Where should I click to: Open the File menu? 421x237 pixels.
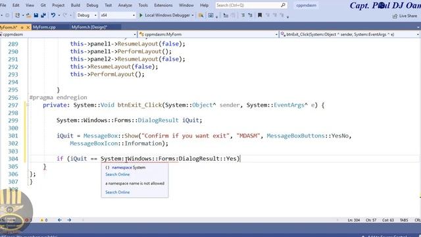(3, 5)
